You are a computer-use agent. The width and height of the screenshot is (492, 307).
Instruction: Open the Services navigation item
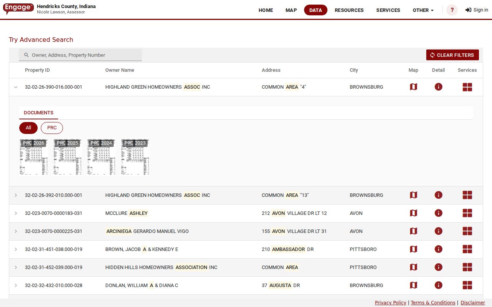pos(388,10)
